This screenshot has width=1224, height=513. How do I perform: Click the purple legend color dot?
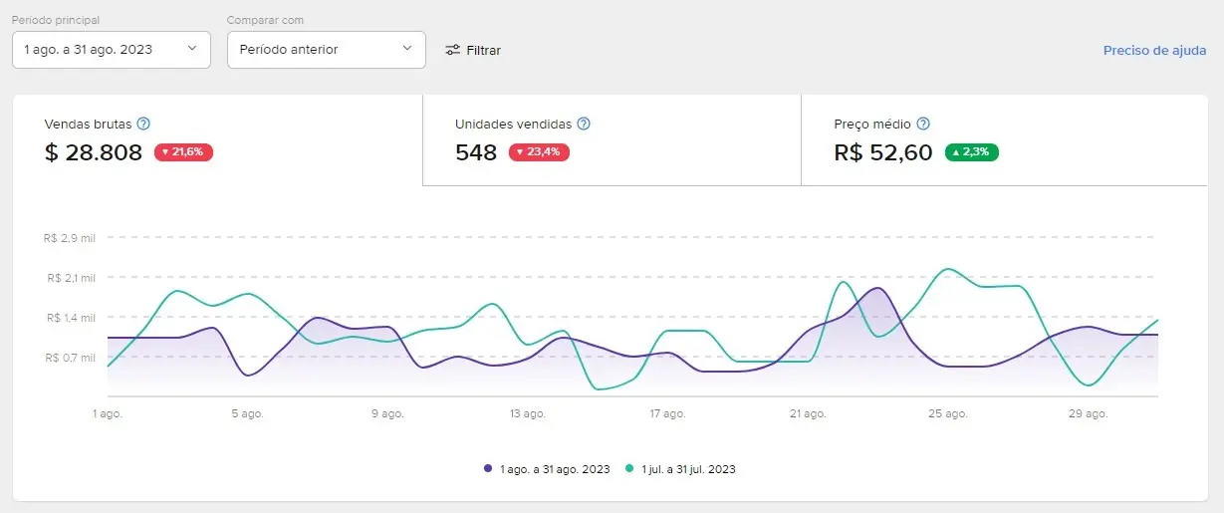[x=488, y=468]
